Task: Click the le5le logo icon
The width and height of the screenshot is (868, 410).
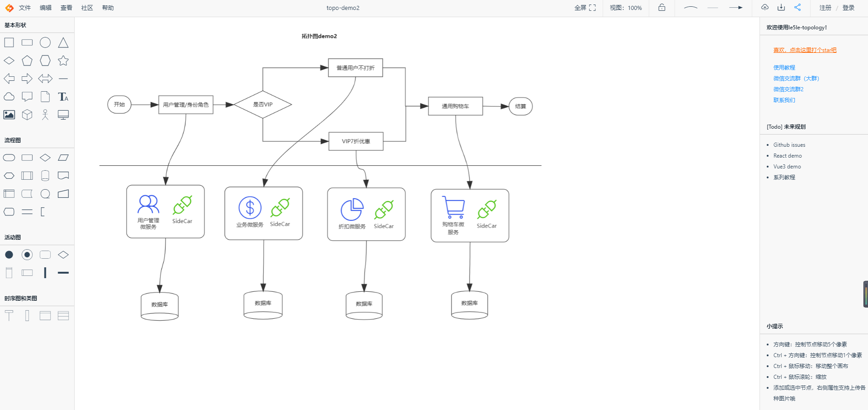Action: coord(9,8)
